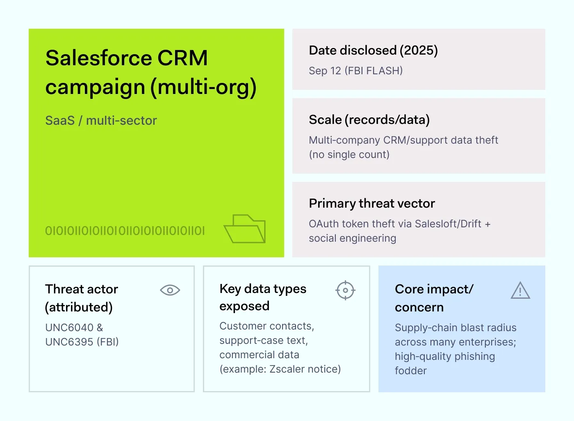574x421 pixels.
Task: Select the Core impact/concern heading
Action: [434, 298]
